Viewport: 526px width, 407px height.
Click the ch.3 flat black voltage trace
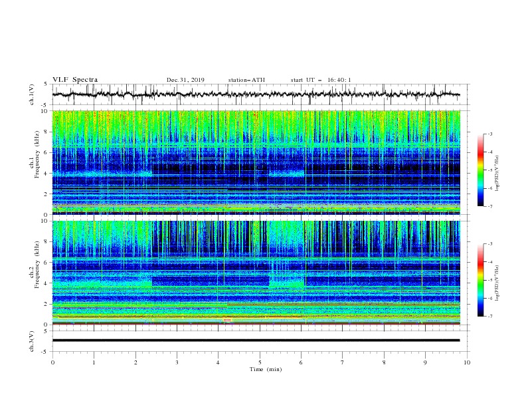tap(256, 340)
